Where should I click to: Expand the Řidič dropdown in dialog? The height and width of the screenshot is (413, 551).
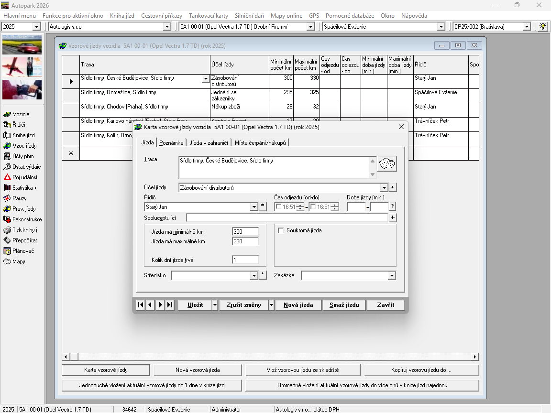click(x=254, y=207)
